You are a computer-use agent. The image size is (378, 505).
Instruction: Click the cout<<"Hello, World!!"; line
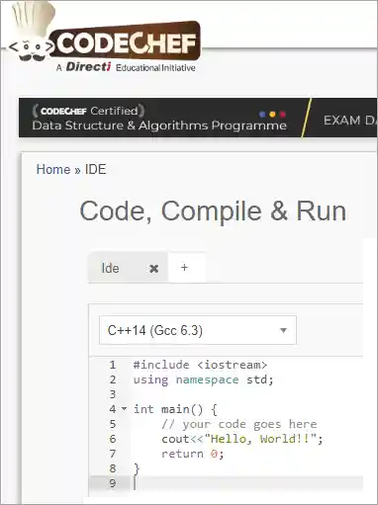[x=242, y=439]
